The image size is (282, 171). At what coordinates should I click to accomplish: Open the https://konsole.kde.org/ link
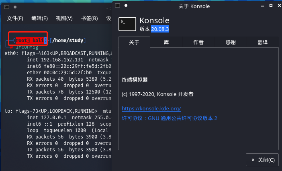click(151, 109)
